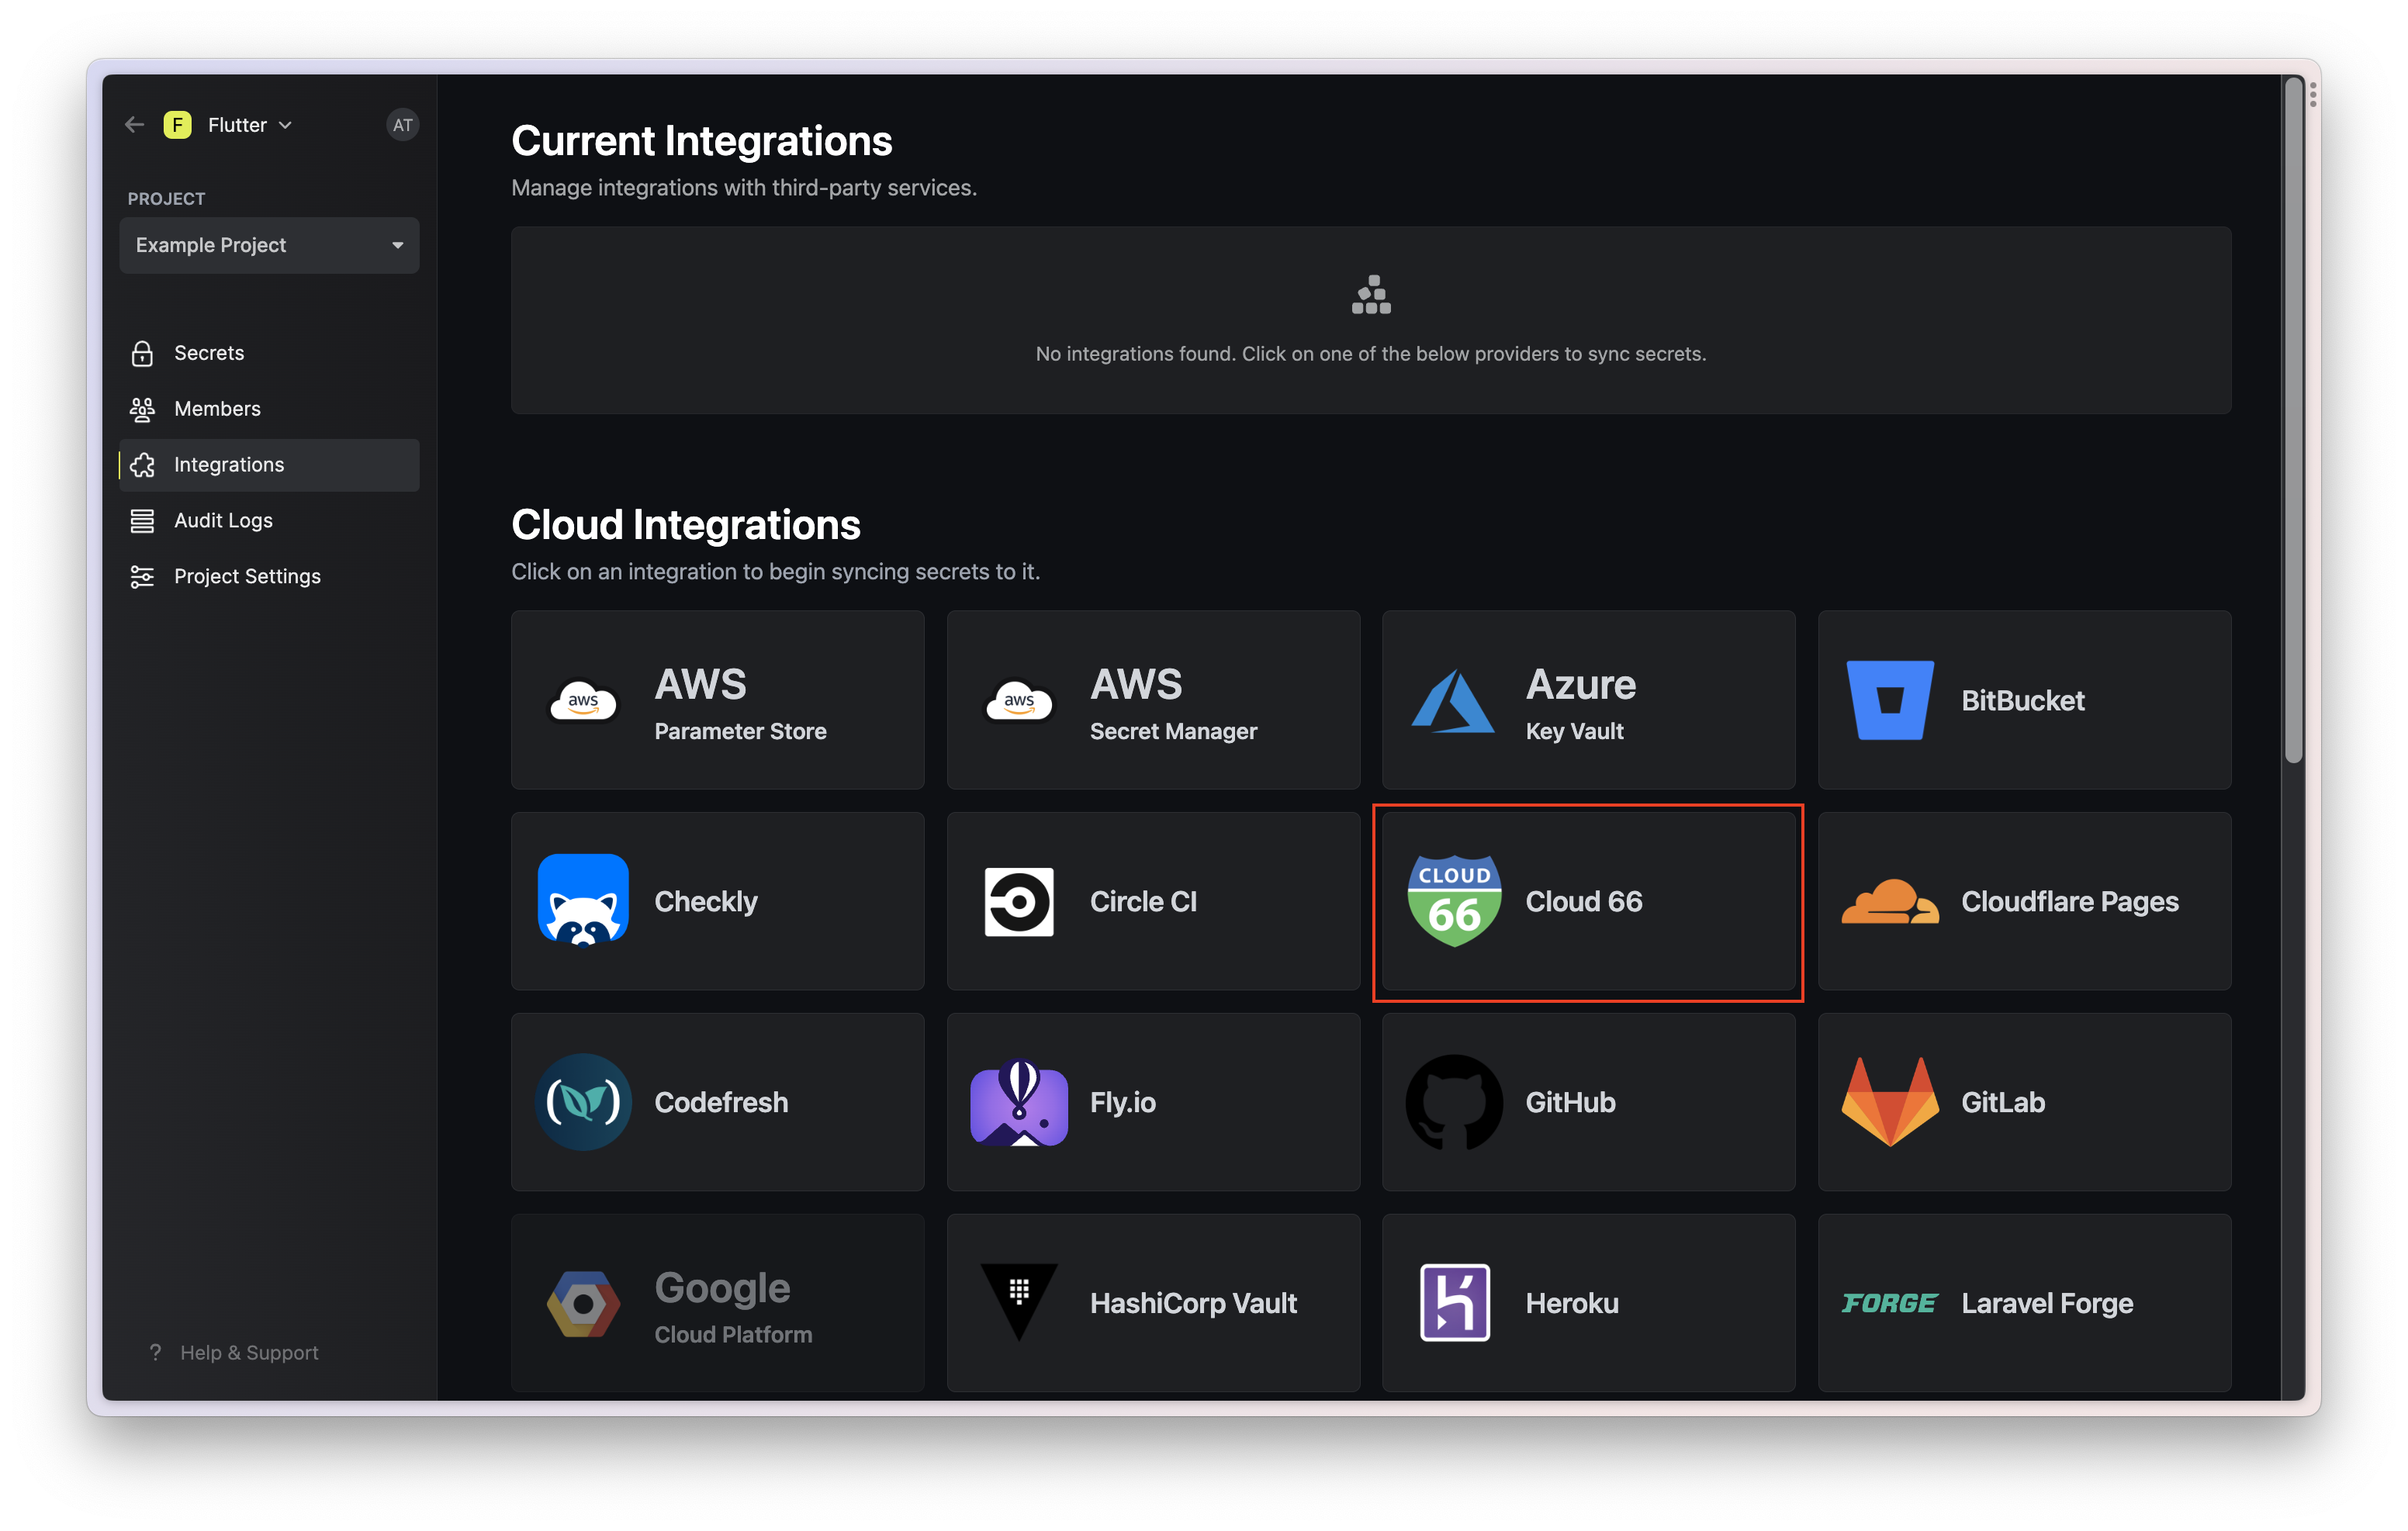Click the Help & Support link
This screenshot has width=2408, height=1531.
point(234,1352)
